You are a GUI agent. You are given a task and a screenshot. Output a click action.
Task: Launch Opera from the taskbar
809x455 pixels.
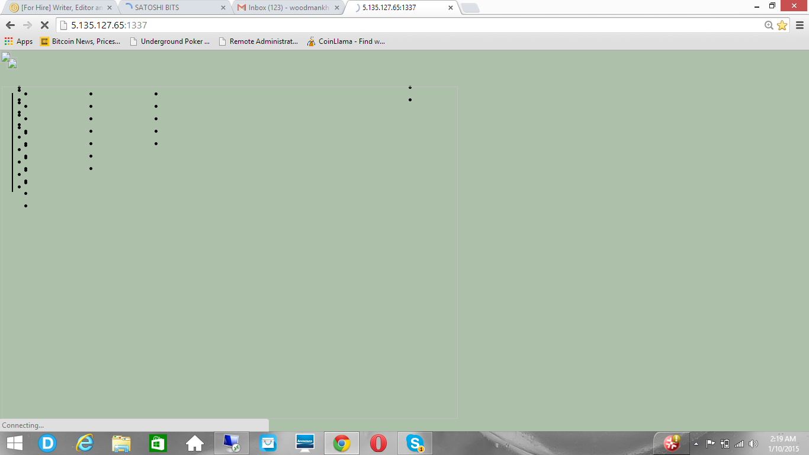[378, 443]
